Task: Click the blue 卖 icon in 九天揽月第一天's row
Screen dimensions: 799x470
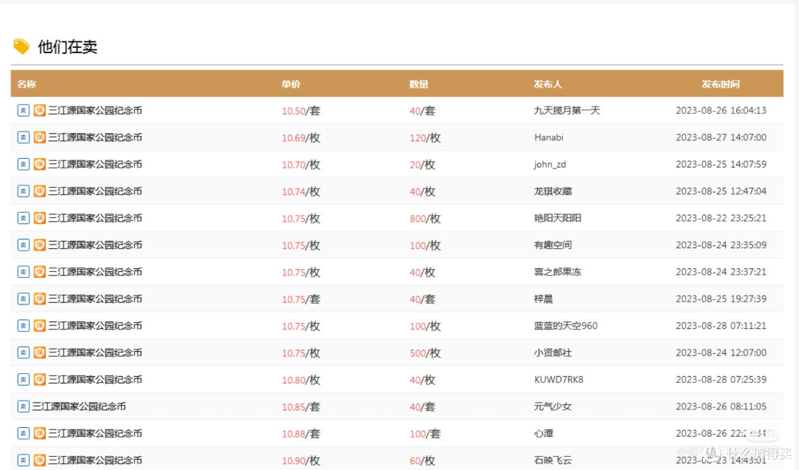Action: (24, 111)
